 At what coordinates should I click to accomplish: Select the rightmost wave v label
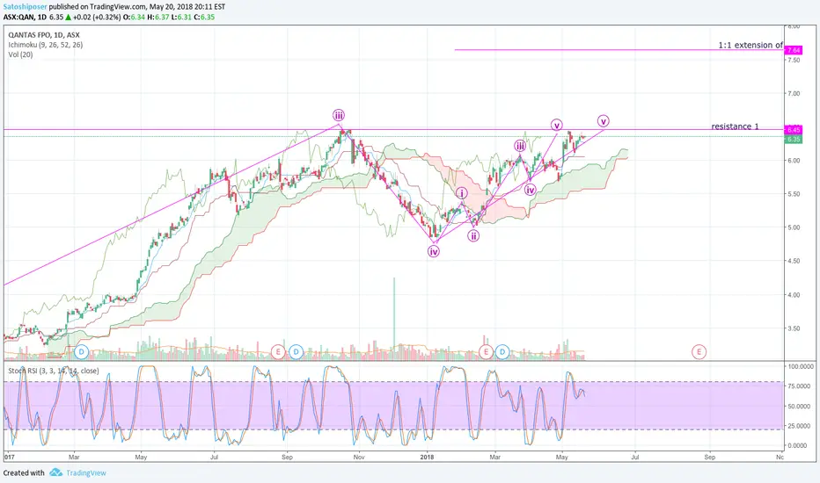tap(604, 121)
